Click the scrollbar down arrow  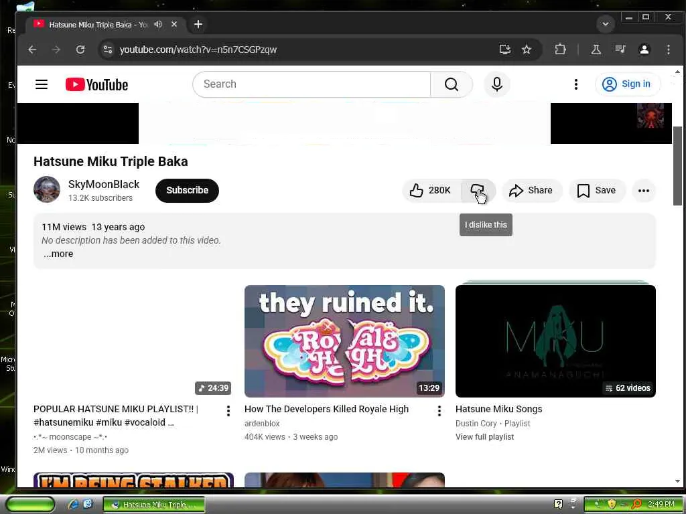[x=677, y=481]
